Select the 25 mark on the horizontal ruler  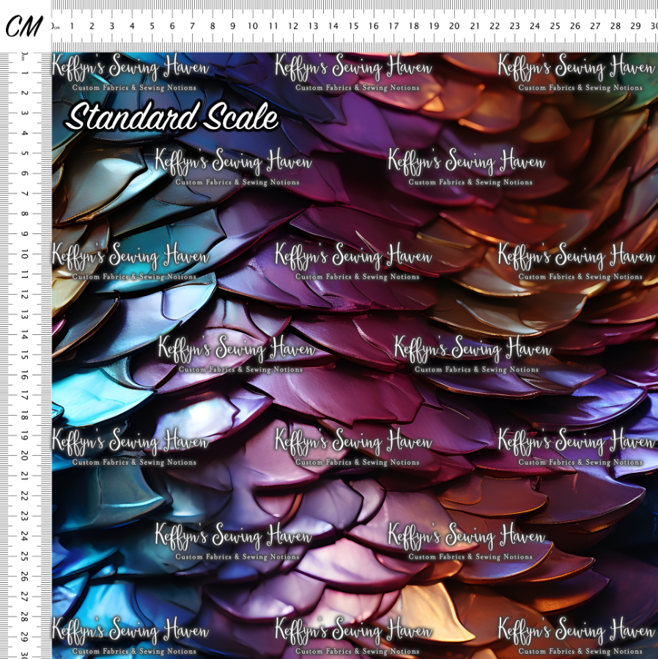(555, 26)
